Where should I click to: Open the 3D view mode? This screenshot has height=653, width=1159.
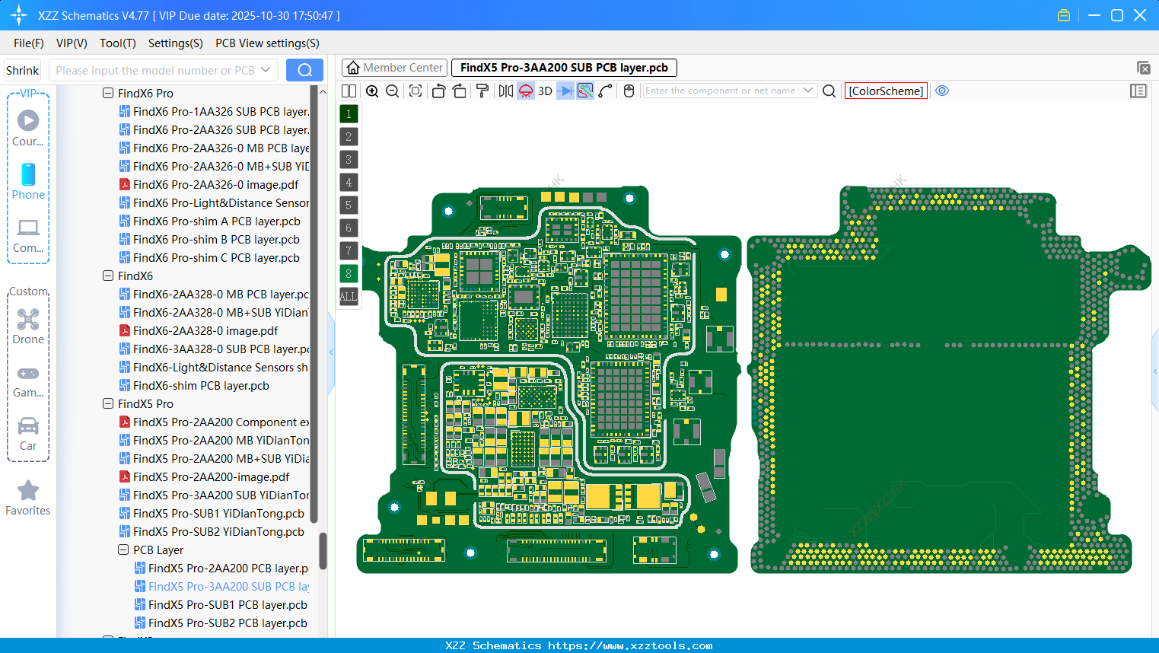[545, 91]
